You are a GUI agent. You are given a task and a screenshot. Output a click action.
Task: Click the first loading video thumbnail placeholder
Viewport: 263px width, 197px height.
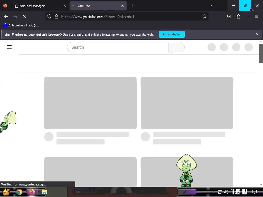click(90, 103)
